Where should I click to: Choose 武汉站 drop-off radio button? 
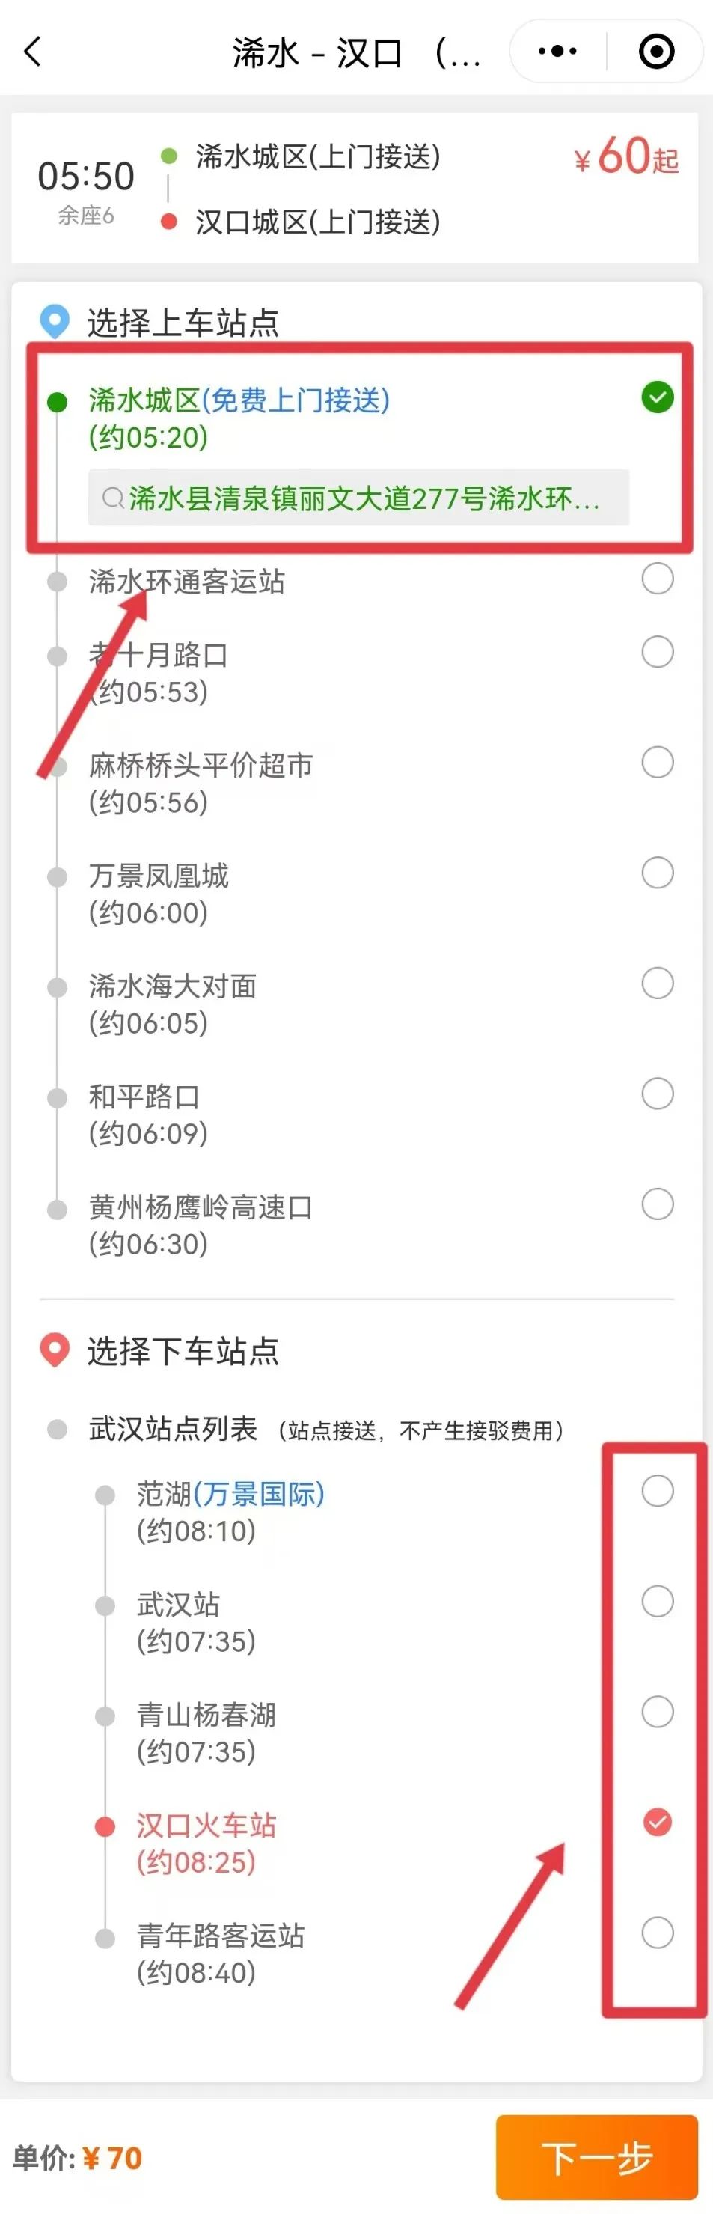coord(657,1601)
